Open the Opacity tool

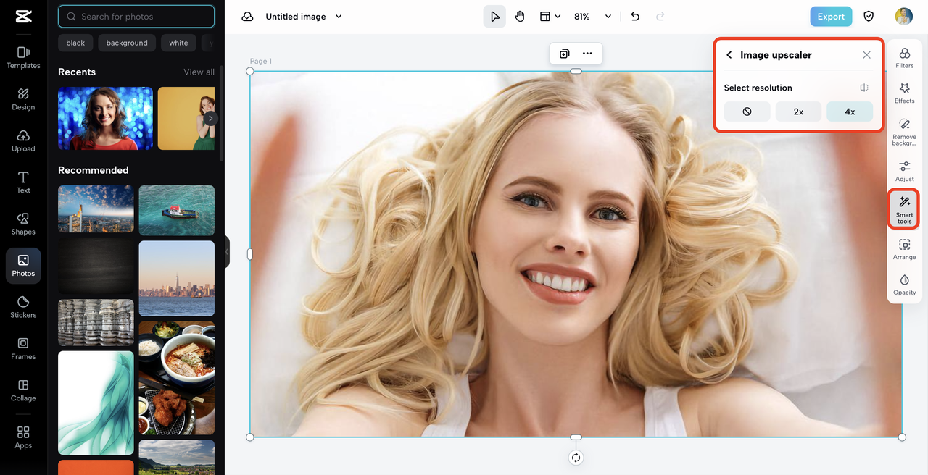tap(904, 285)
